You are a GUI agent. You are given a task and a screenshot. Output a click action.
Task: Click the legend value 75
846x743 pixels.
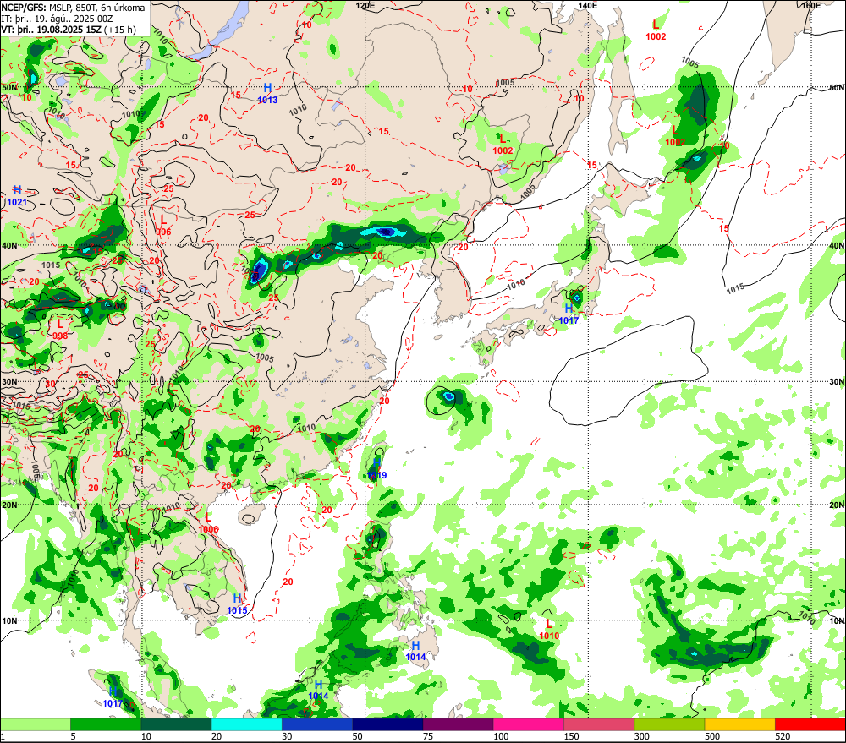[428, 736]
